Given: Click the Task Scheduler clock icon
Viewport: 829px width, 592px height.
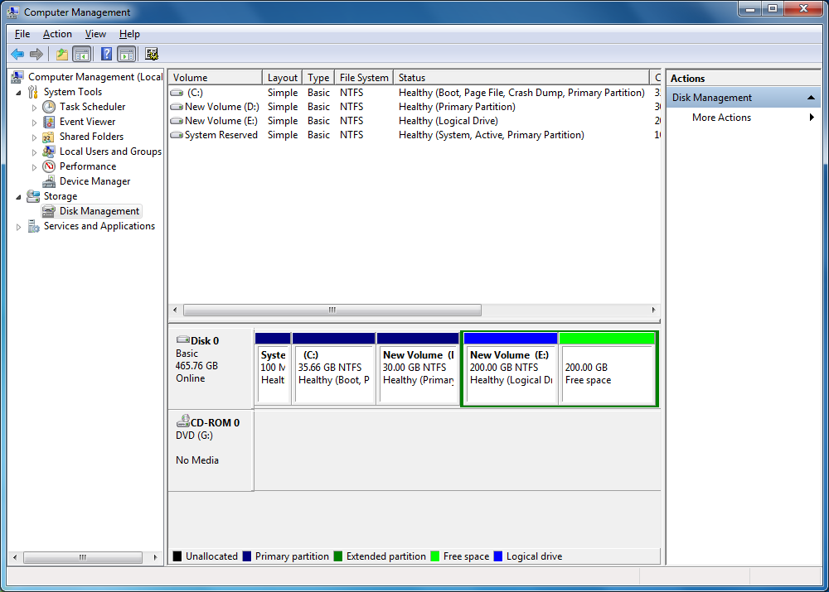Looking at the screenshot, I should tap(49, 107).
